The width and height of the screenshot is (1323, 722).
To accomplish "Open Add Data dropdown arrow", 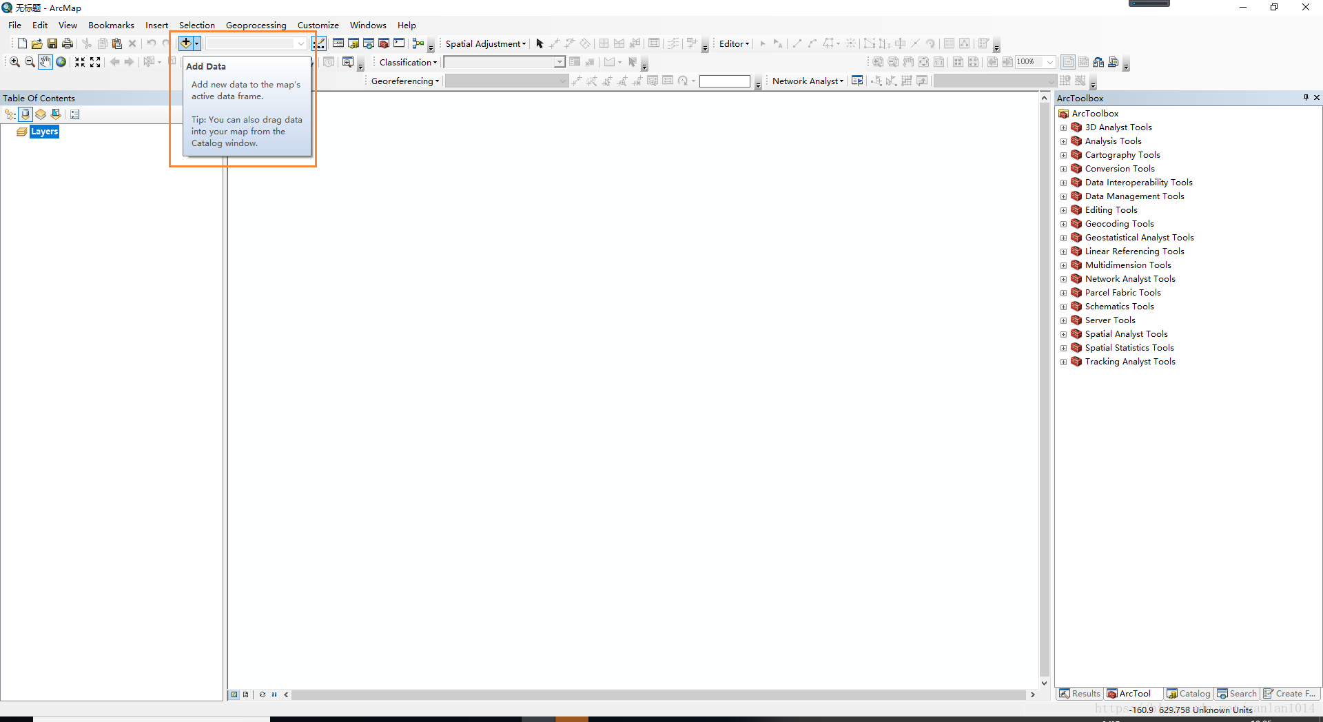I will tap(196, 43).
